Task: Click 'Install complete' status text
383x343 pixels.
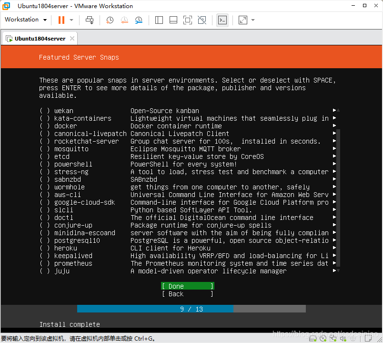Action: click(x=70, y=324)
